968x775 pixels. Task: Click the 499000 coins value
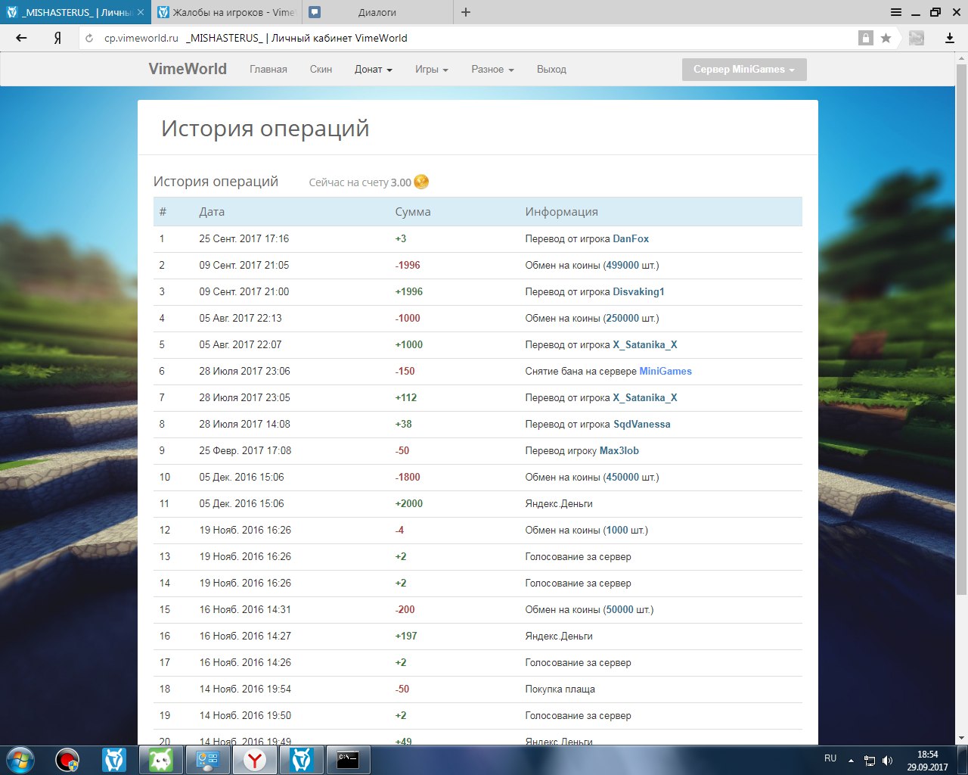tap(622, 265)
